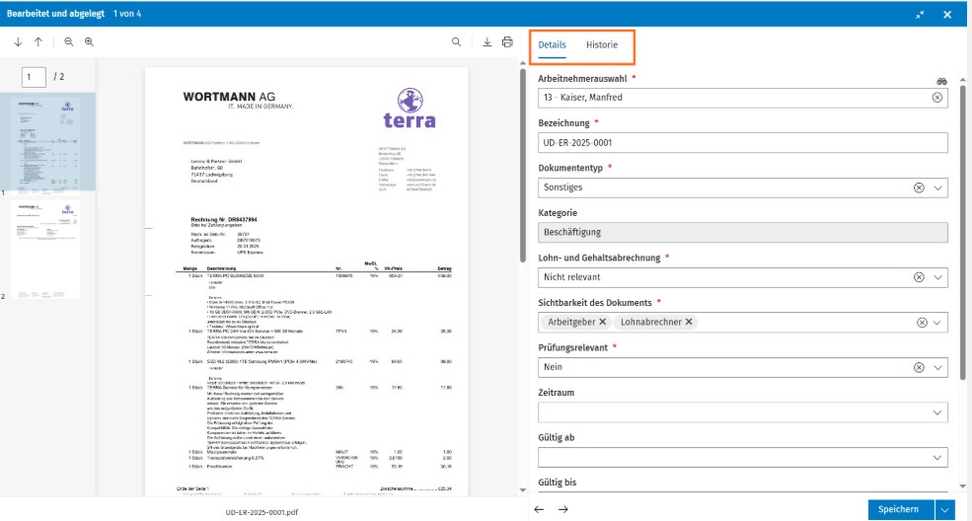Click the Speichern button

(901, 510)
